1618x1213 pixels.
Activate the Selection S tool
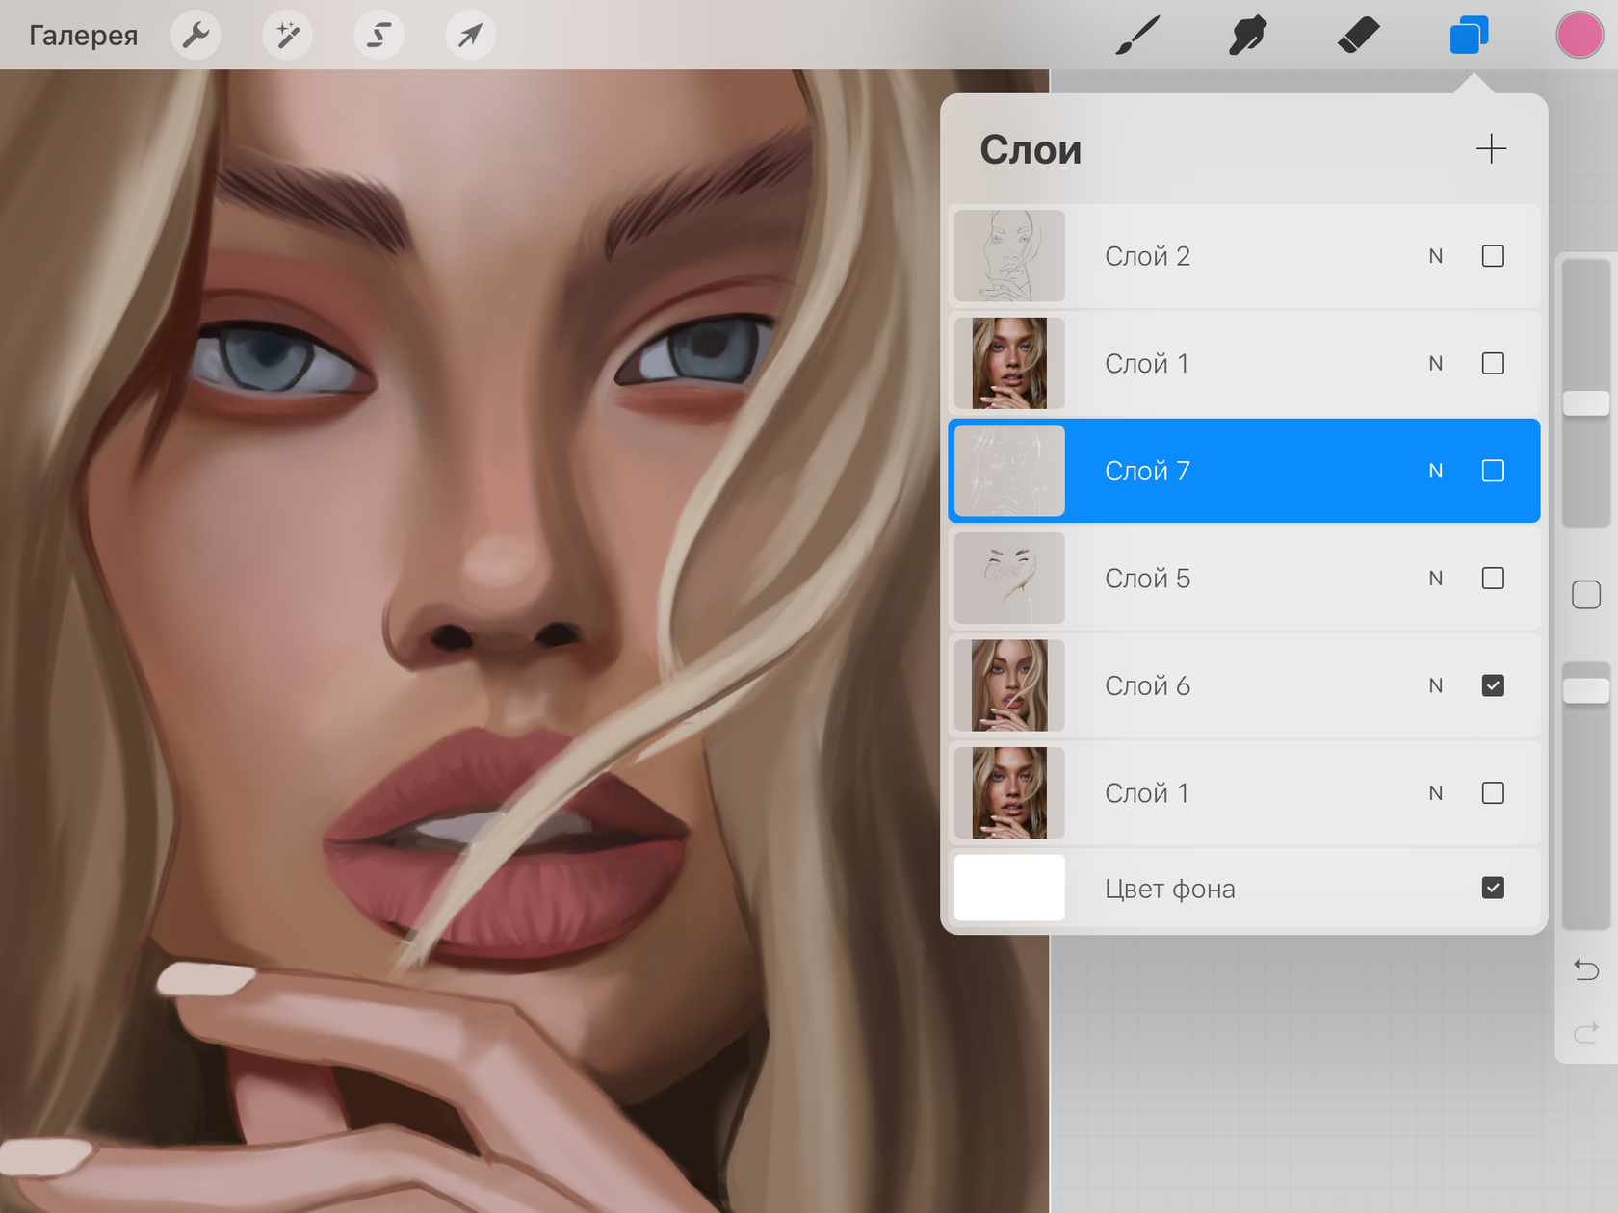(378, 36)
